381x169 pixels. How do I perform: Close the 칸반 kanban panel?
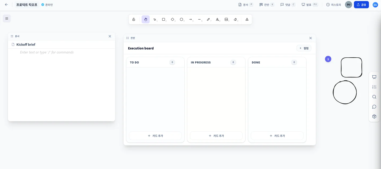click(310, 38)
